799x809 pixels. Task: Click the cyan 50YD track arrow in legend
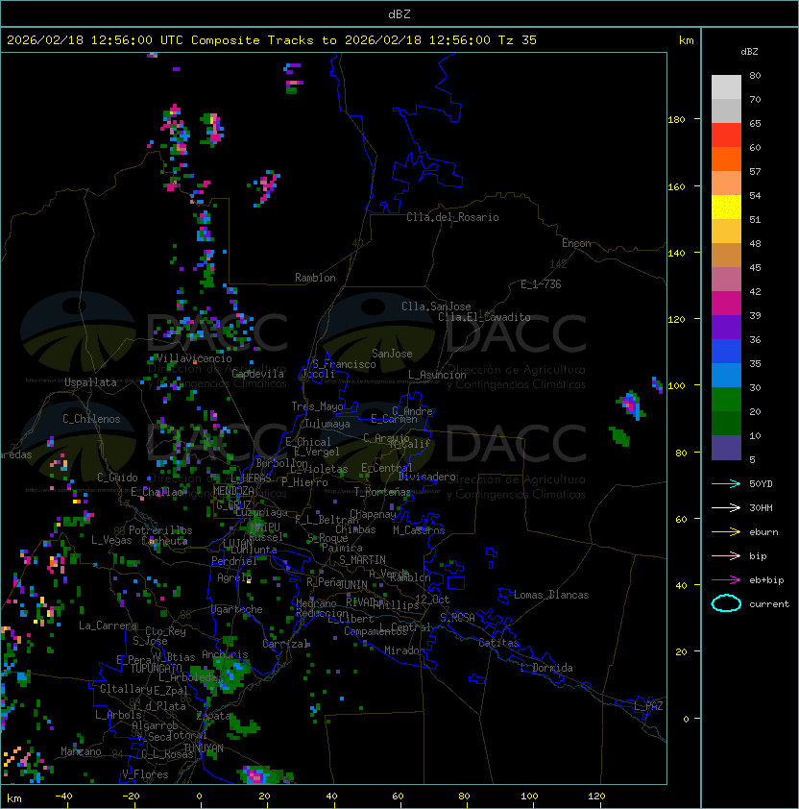click(x=726, y=483)
